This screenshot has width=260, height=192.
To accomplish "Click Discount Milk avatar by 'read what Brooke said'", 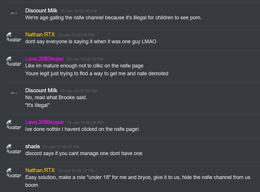I will pos(14,93).
